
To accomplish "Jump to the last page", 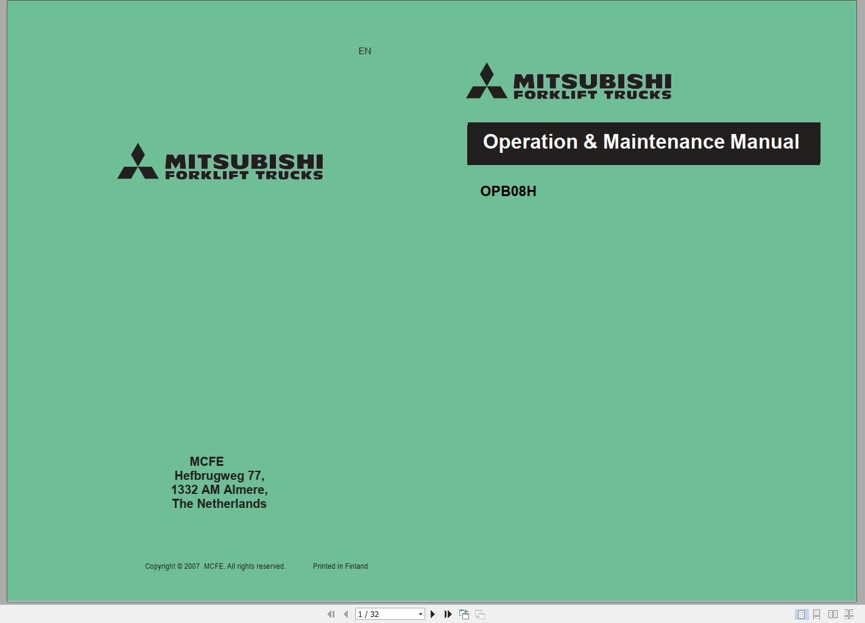I will click(x=448, y=614).
